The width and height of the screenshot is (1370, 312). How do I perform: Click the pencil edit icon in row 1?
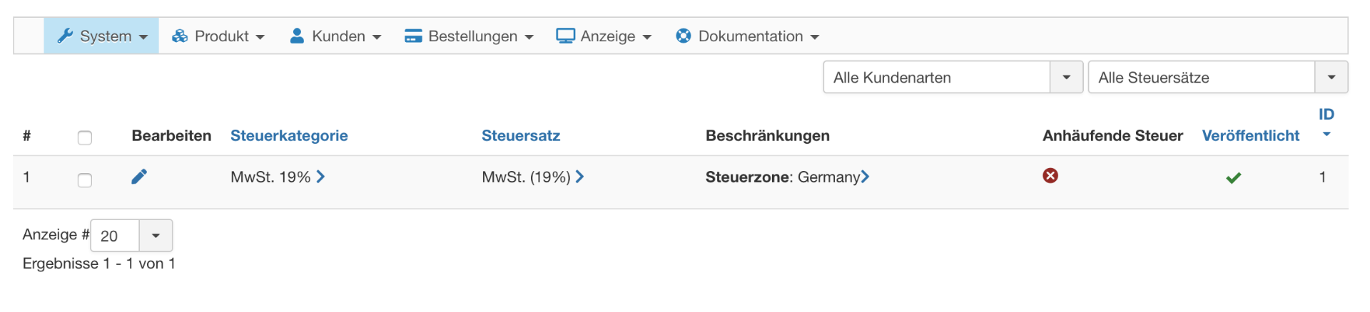point(139,177)
